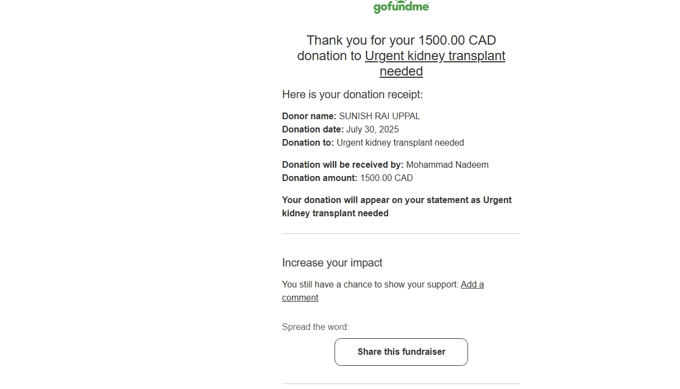Image resolution: width=680 pixels, height=389 pixels.
Task: Click the bold statement notice paragraph
Action: point(396,207)
